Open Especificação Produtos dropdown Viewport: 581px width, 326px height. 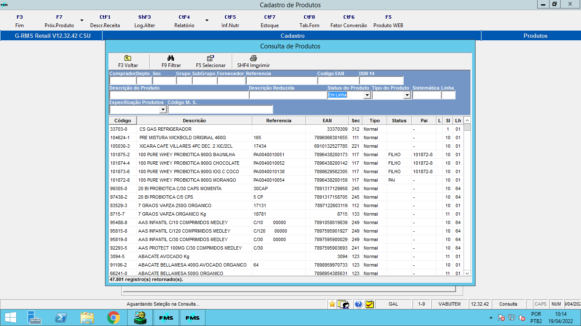[162, 110]
